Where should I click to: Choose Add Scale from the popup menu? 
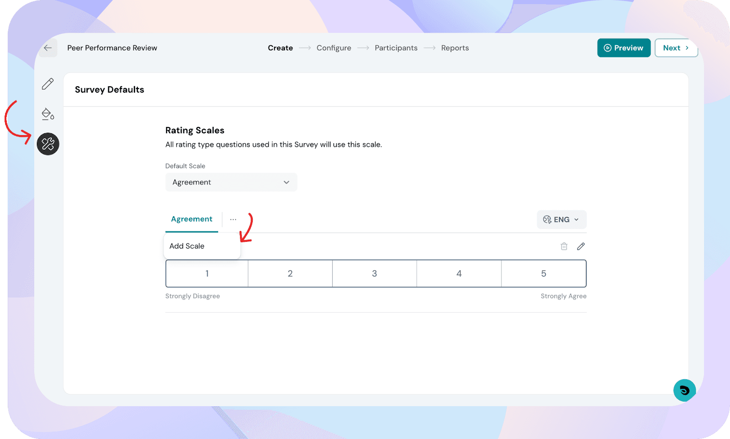(202, 246)
